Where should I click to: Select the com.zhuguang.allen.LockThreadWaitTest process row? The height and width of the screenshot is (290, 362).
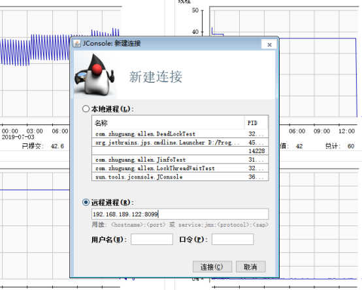coord(180,168)
